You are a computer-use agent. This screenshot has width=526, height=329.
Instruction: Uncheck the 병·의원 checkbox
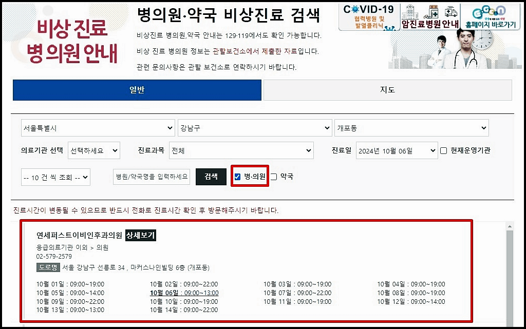(x=237, y=177)
